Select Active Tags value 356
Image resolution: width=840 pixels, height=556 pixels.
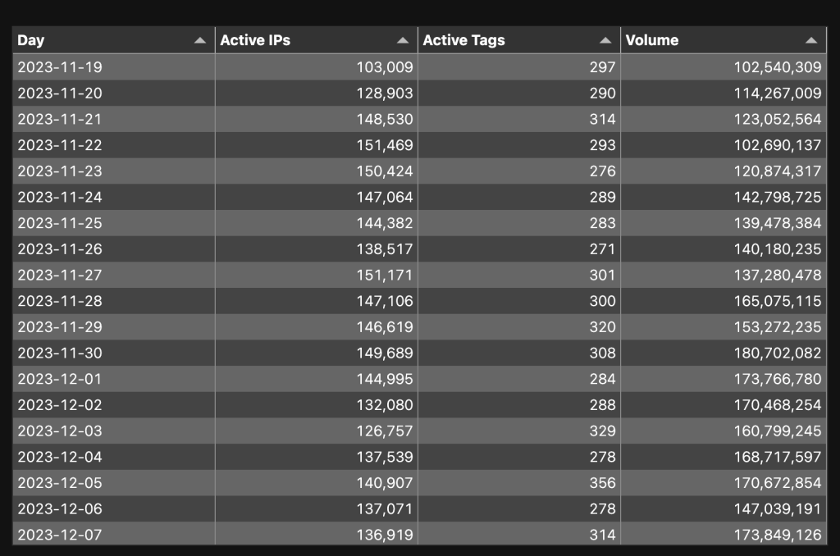602,483
